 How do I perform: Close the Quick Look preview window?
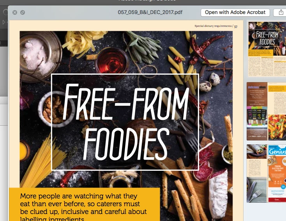point(15,12)
